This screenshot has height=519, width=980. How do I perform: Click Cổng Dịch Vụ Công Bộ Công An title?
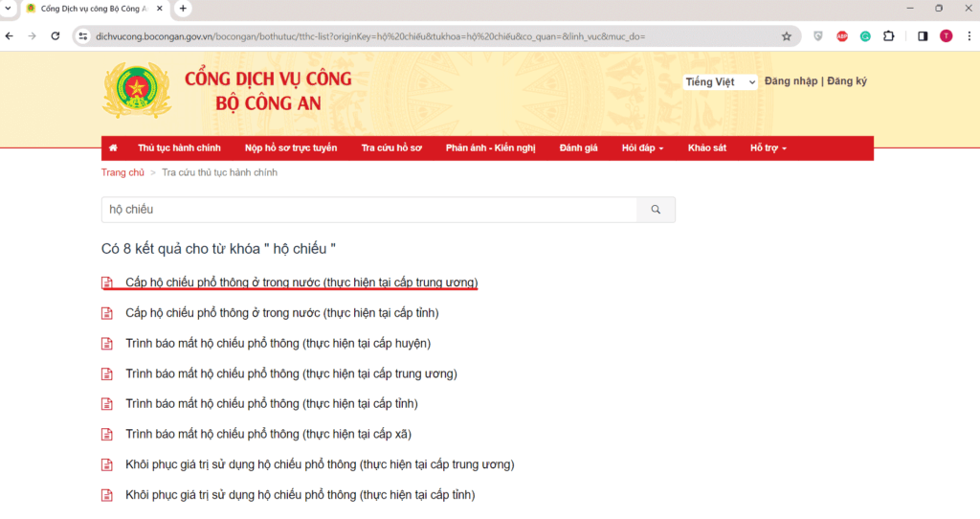268,91
